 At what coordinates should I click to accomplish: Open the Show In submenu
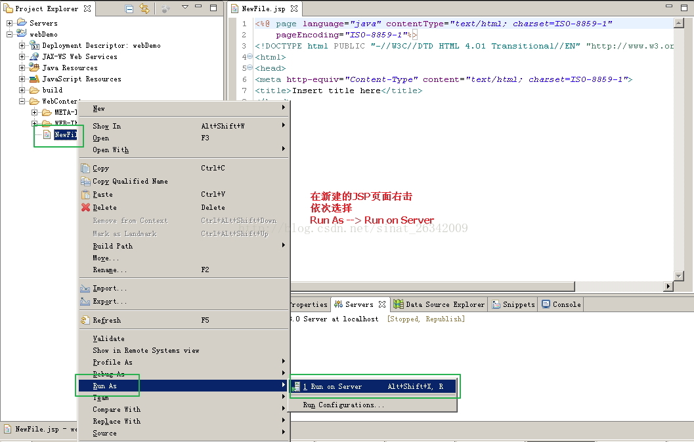coord(184,126)
